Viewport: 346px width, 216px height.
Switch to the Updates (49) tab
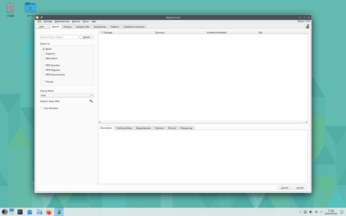[82, 27]
